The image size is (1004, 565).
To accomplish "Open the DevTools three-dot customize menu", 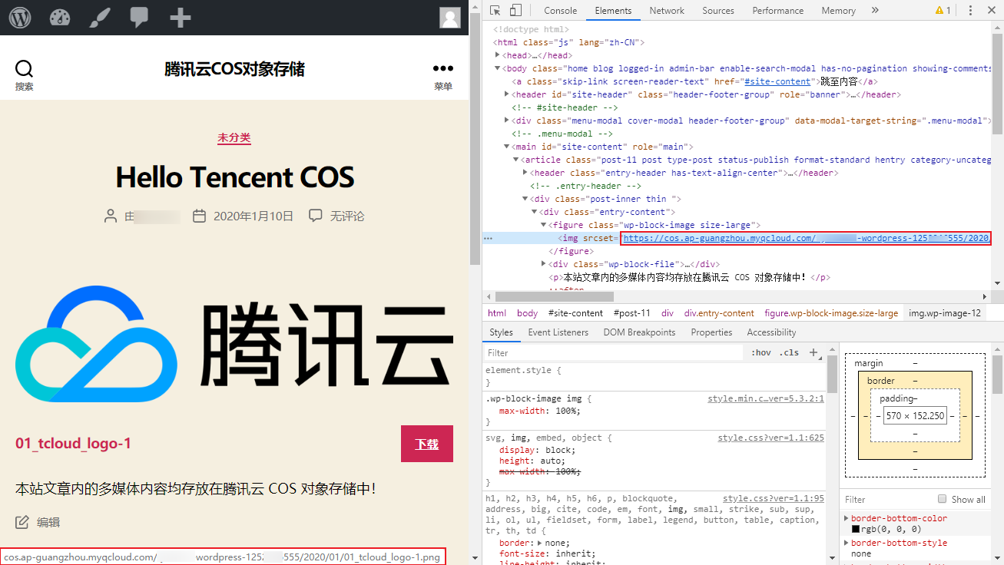I will [x=970, y=10].
